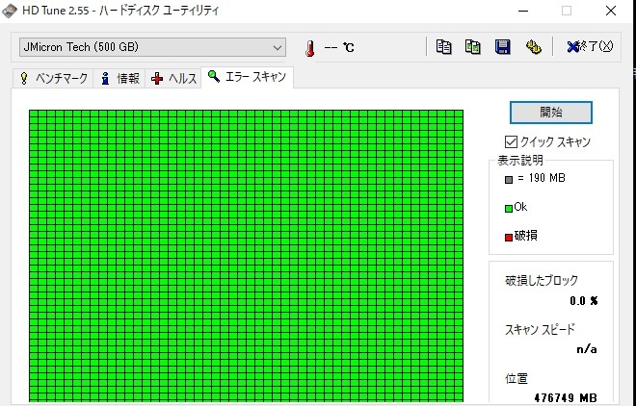This screenshot has width=636, height=406.
Task: Open options wrench settings icon
Action: click(534, 47)
